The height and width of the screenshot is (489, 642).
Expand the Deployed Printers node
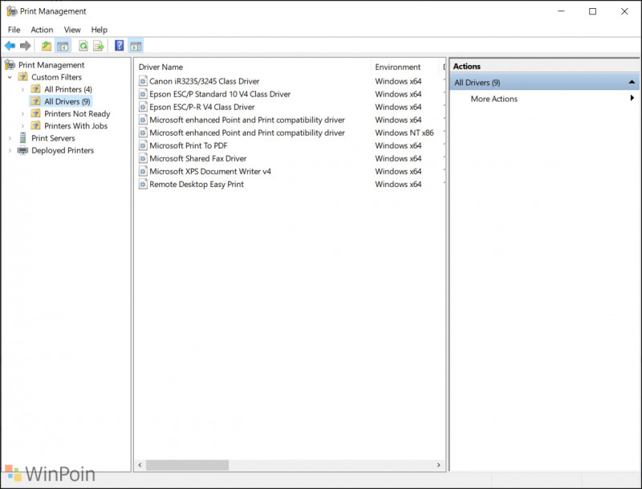[10, 150]
